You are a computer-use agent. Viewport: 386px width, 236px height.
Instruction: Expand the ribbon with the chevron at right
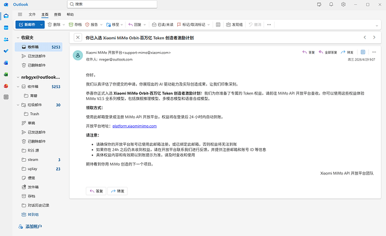click(x=376, y=25)
